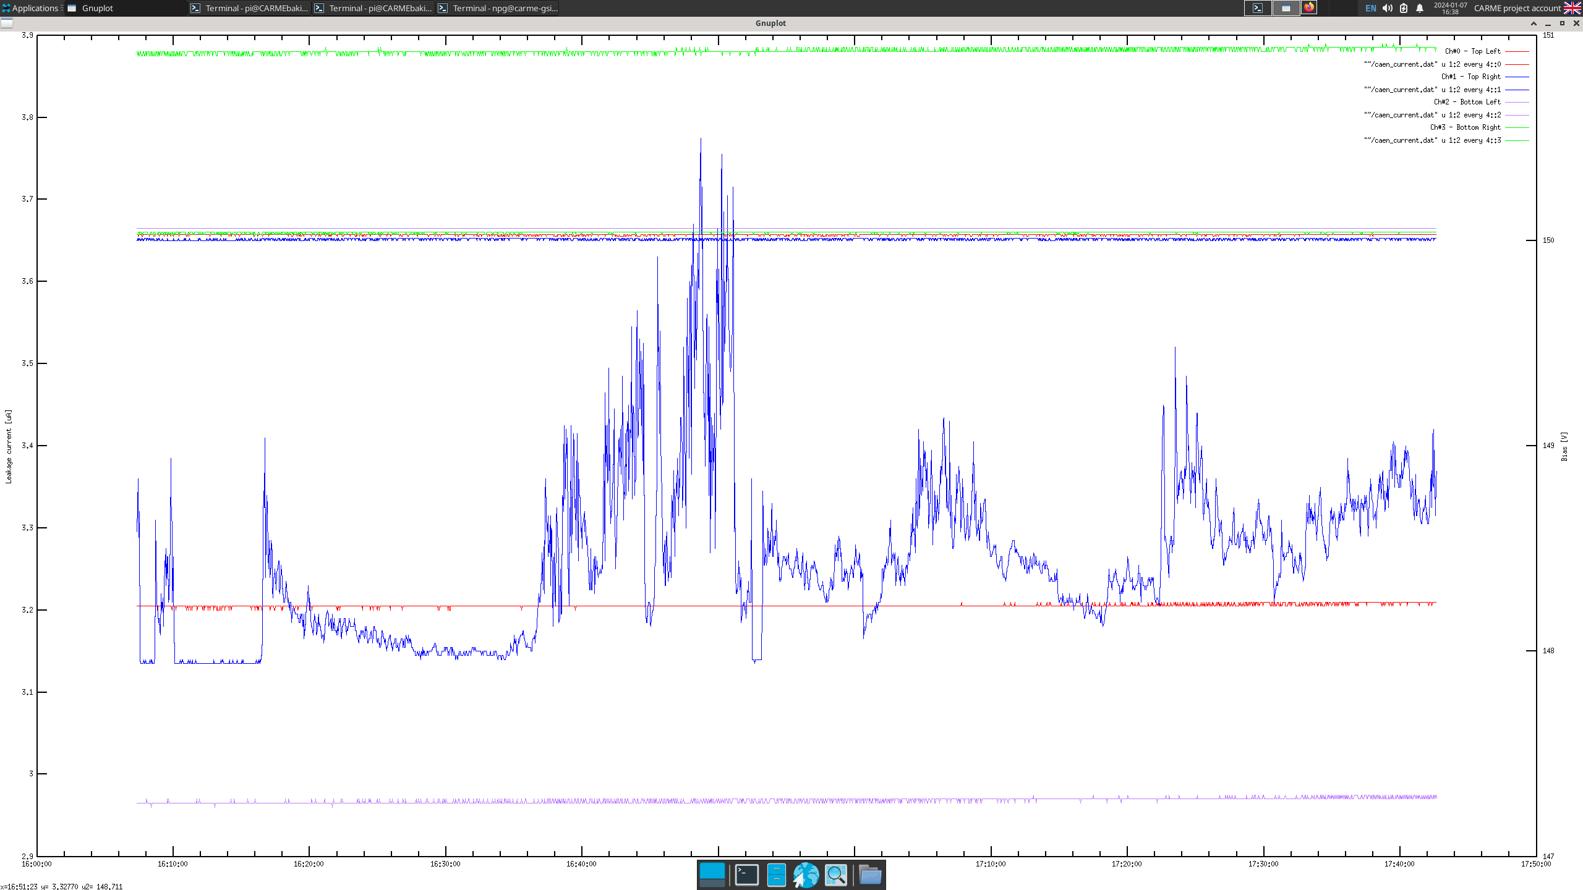Screen dimensions: 1583x890
Task: Expand the CARME project account menu
Action: 1517,8
